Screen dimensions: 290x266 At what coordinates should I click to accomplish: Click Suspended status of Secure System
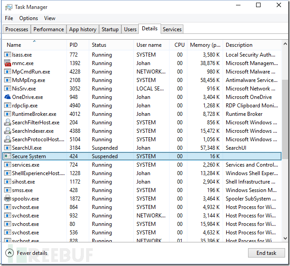pyautogui.click(x=105, y=156)
